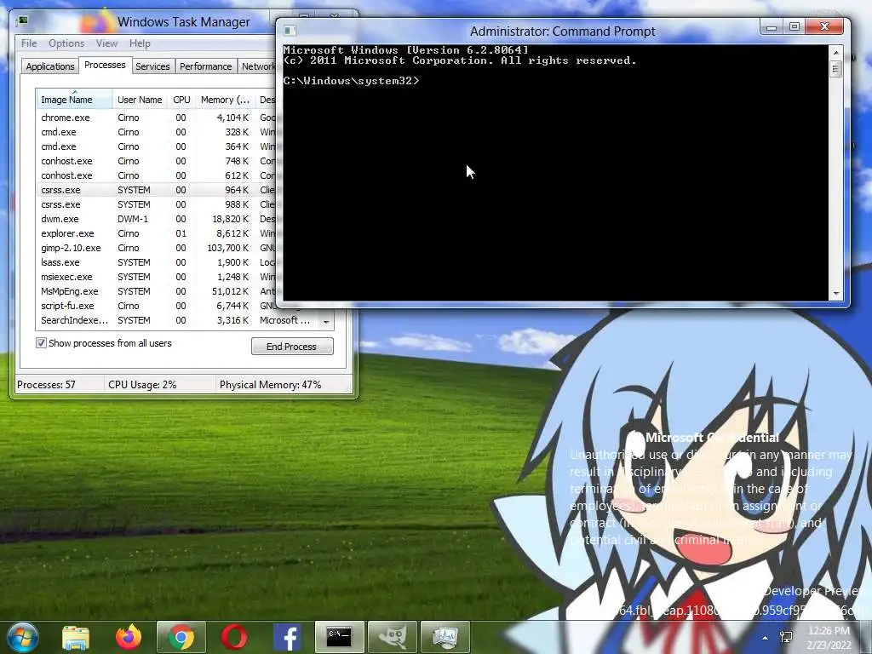The width and height of the screenshot is (872, 654).
Task: Switch to Command Prompt taskbar button
Action: pos(339,637)
